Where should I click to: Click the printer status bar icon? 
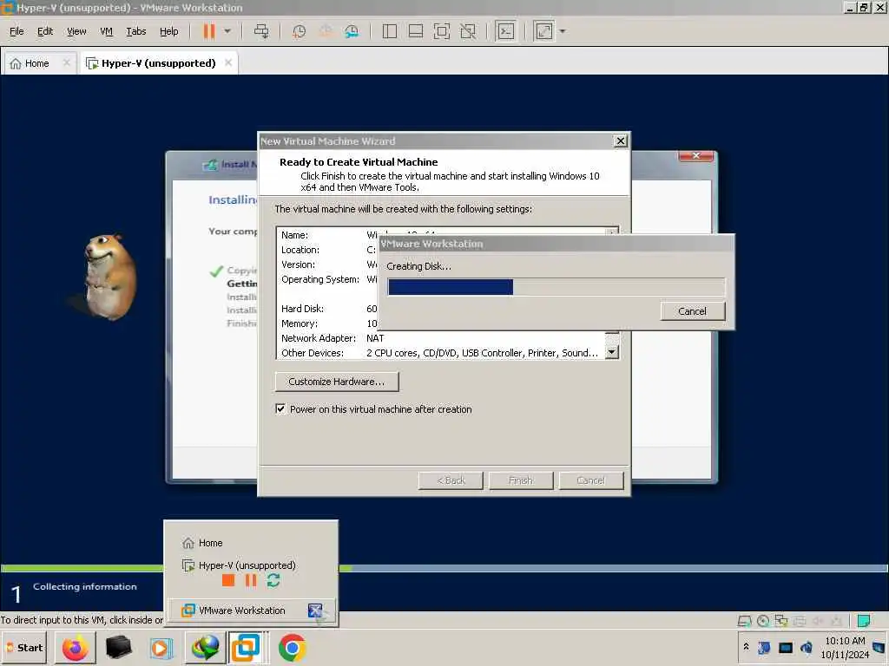[x=800, y=621]
